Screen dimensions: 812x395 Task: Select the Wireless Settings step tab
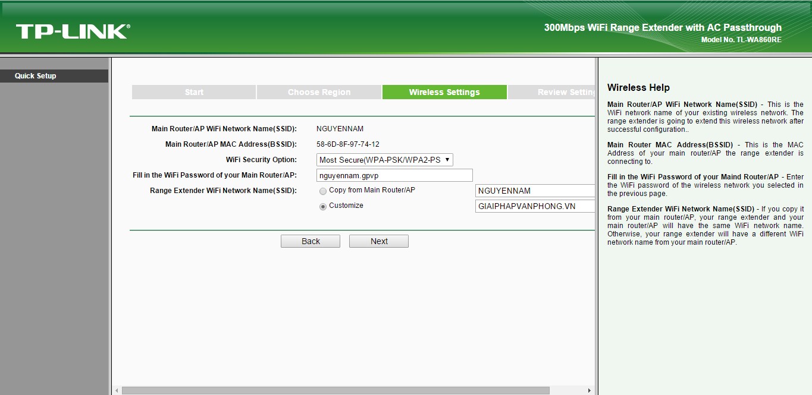[444, 92]
